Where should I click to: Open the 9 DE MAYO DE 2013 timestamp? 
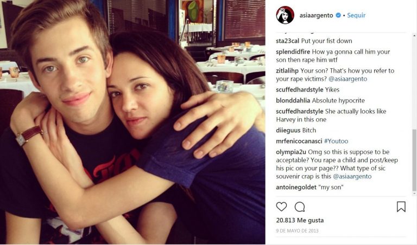297,231
